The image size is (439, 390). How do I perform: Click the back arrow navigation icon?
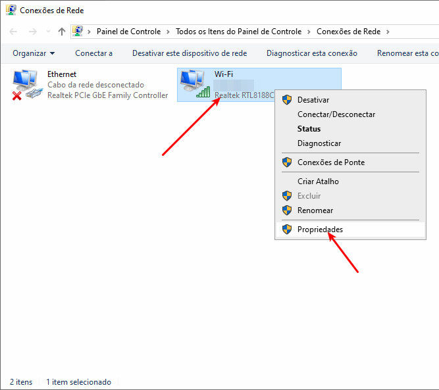point(14,32)
